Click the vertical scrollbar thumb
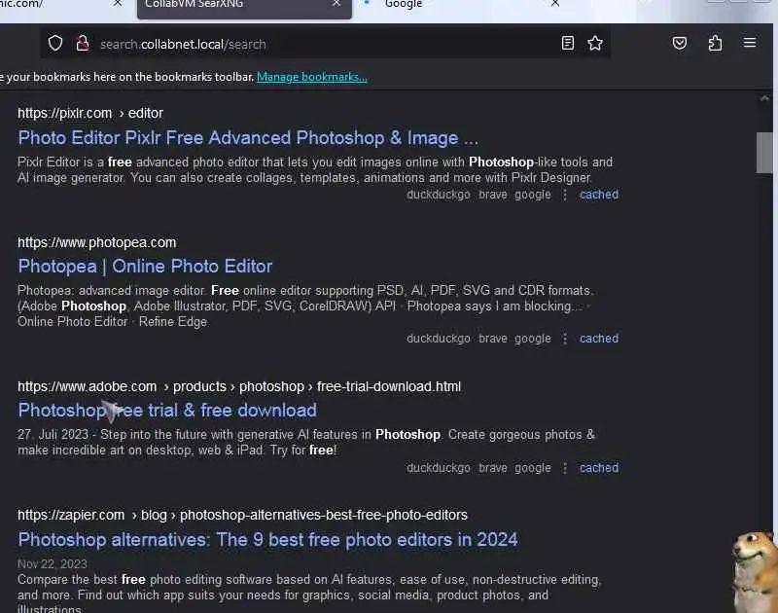 [x=764, y=153]
